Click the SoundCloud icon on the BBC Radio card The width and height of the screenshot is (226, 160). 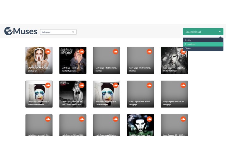pyautogui.click(x=149, y=85)
